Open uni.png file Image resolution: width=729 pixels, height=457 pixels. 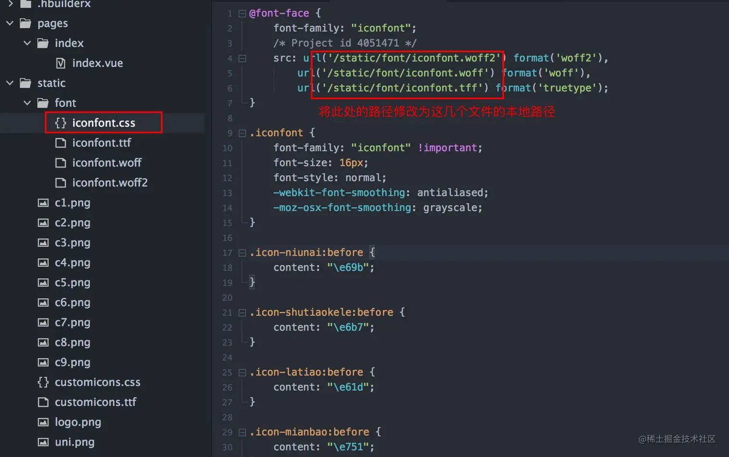[x=74, y=442]
